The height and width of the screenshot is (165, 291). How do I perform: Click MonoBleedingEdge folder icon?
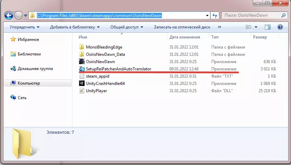pyautogui.click(x=81, y=47)
